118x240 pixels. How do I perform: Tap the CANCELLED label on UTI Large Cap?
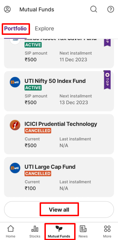38,173
